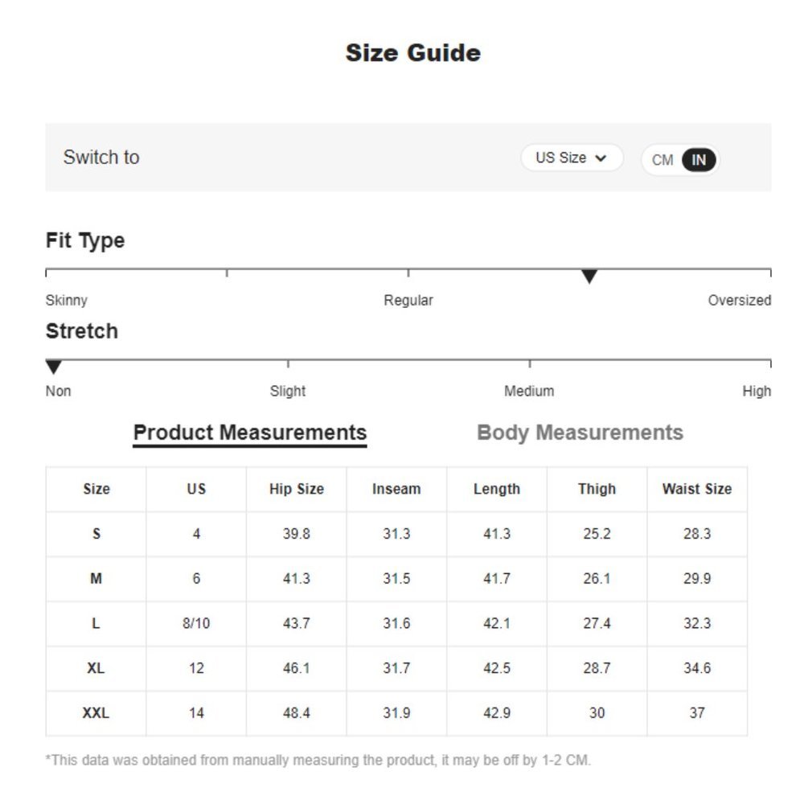Viewport: 804px width, 804px height.
Task: Select the IN unit option
Action: 699,160
